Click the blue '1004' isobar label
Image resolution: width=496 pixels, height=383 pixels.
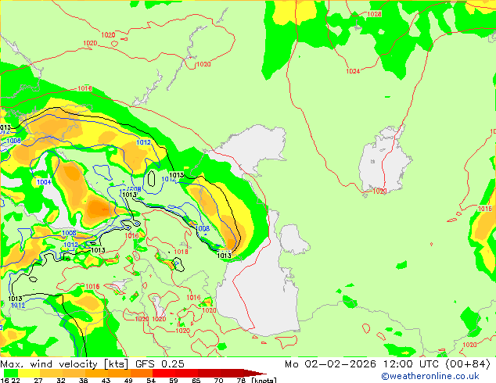click(x=44, y=182)
